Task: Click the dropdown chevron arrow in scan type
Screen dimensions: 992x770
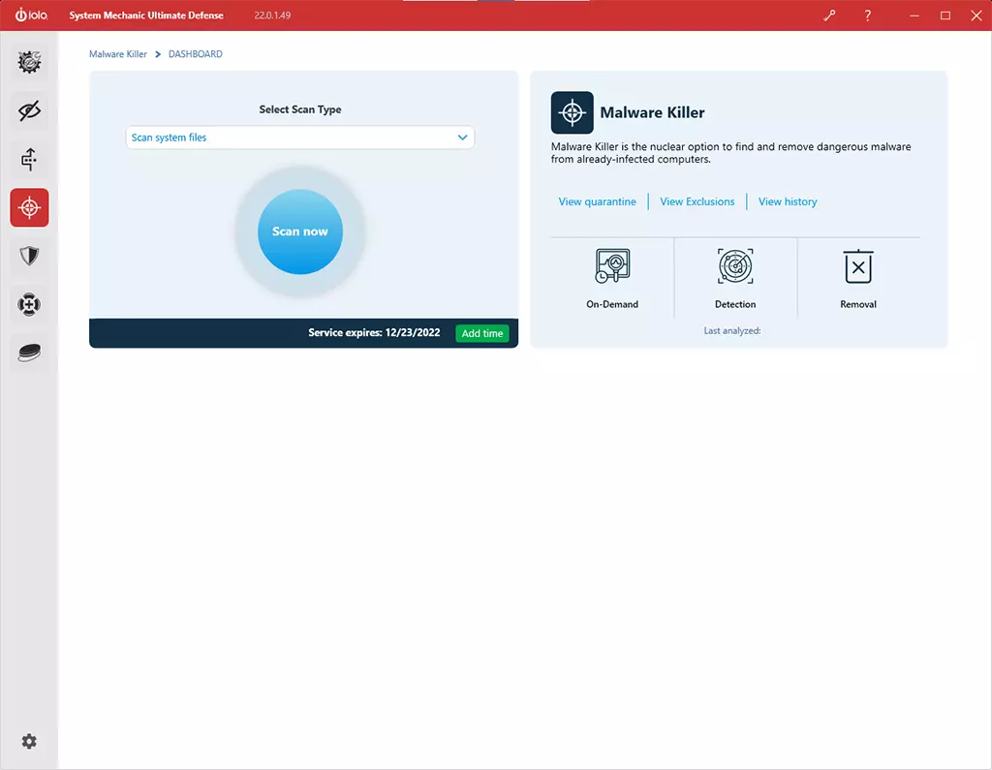Action: (462, 138)
